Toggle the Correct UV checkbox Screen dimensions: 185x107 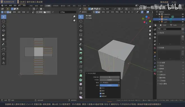coord(101,96)
